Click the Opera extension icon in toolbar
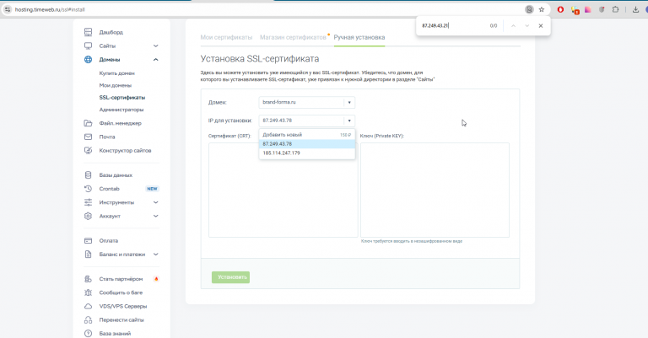The image size is (648, 338). (560, 9)
